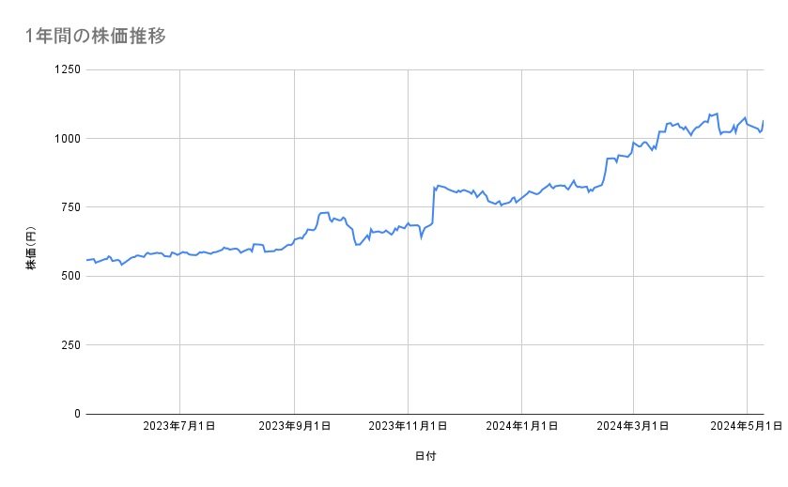Click the highest peak of the blue line
The image size is (788, 487).
717,114
